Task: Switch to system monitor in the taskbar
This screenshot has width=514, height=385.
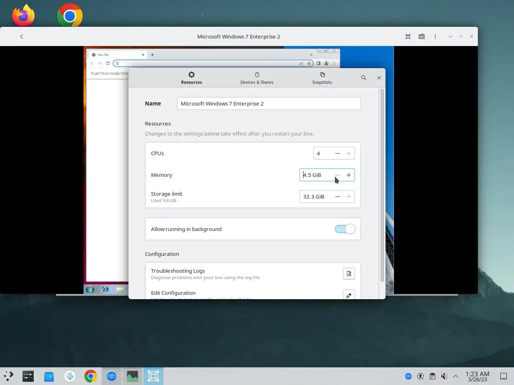Action: pyautogui.click(x=133, y=376)
